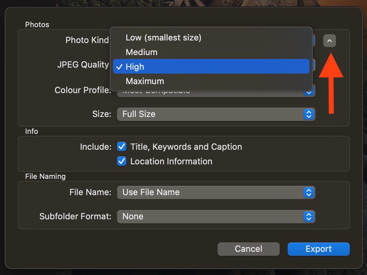Click the Cancel button

click(248, 249)
